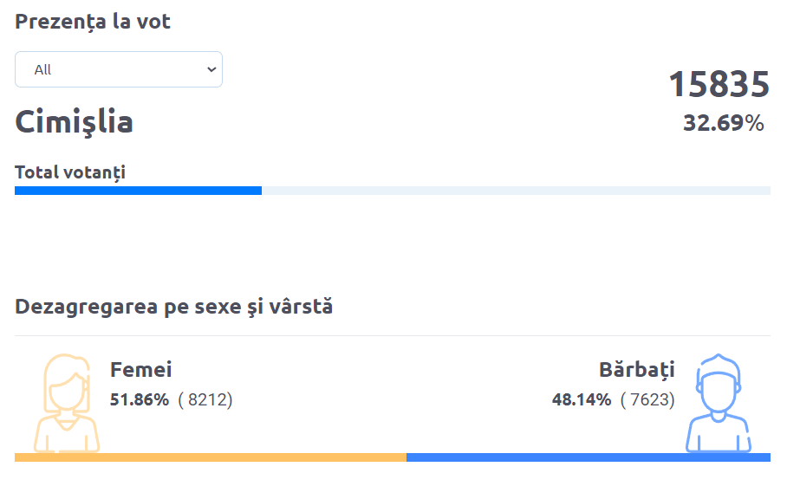This screenshot has height=499, width=787.
Task: Click the Bărbați label
Action: 637,370
